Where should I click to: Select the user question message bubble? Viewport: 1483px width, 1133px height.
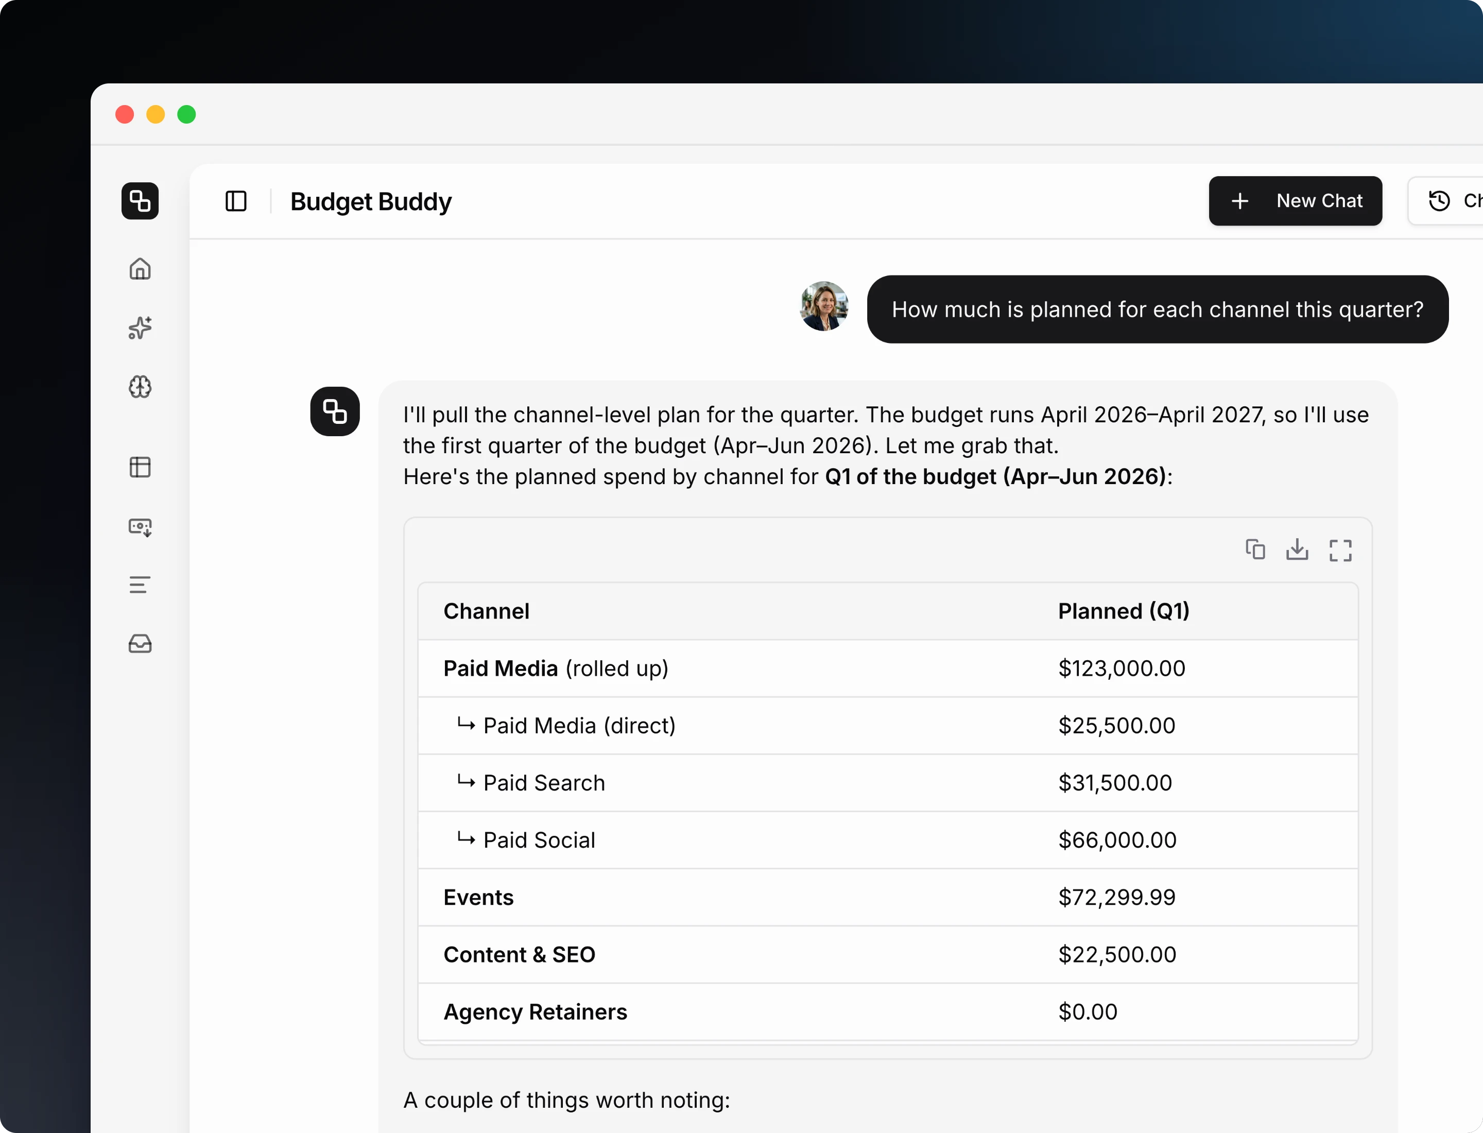[x=1157, y=310]
